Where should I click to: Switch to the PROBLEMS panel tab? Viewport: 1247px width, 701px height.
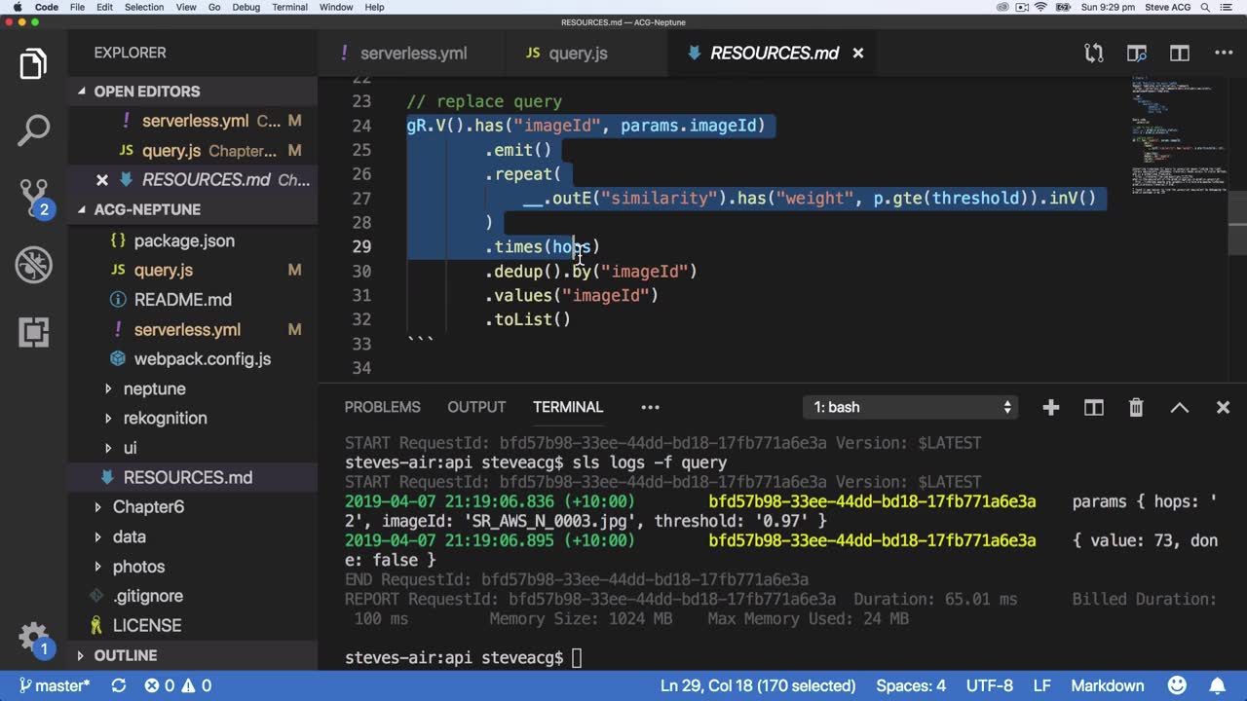pos(382,407)
